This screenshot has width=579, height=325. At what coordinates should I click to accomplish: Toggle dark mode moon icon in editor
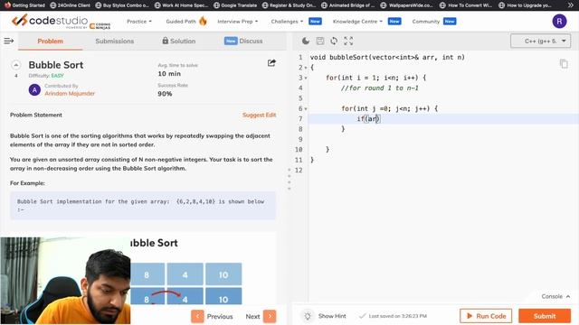(x=306, y=41)
